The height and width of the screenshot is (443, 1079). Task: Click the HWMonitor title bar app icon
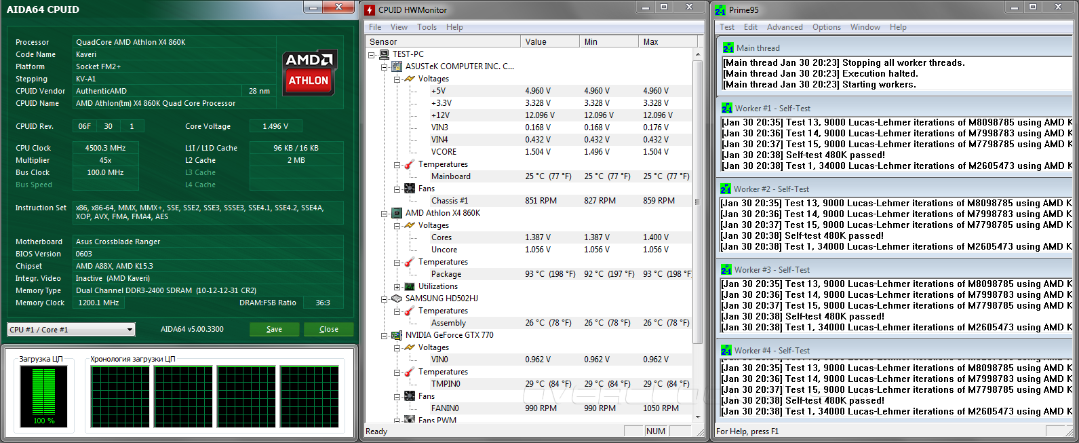tap(370, 9)
